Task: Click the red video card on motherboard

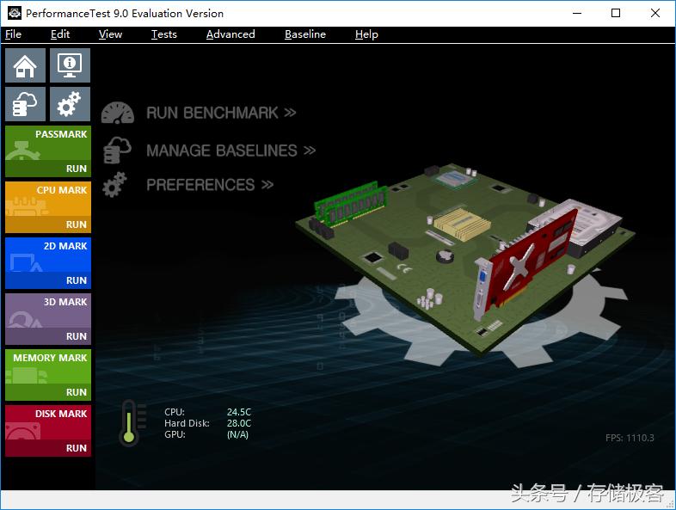Action: pos(525,258)
